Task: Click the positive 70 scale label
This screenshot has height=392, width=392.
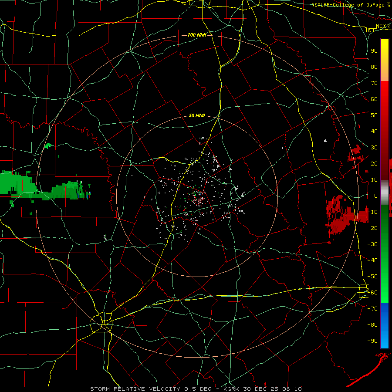Action: (x=374, y=83)
